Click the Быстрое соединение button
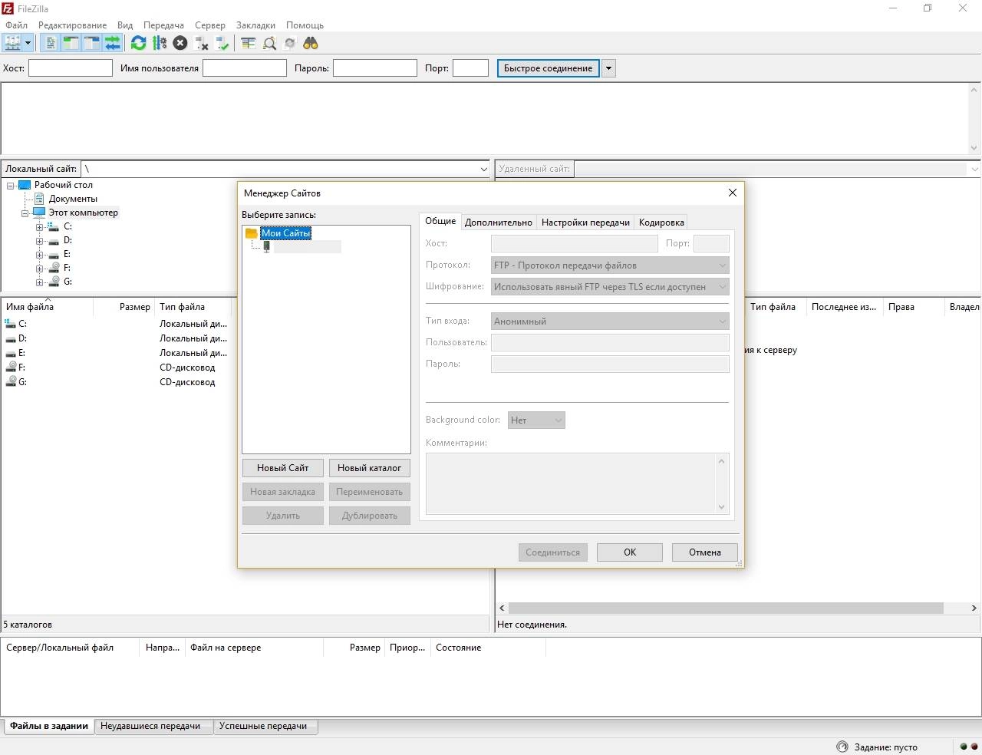 [549, 68]
